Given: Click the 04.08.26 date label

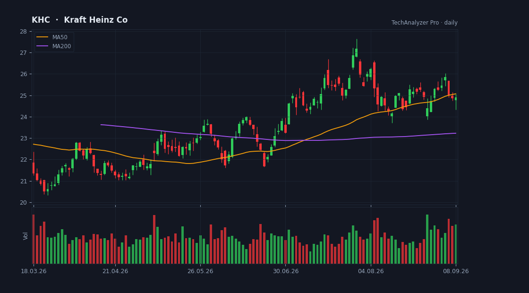Looking at the screenshot, I should click(371, 271).
